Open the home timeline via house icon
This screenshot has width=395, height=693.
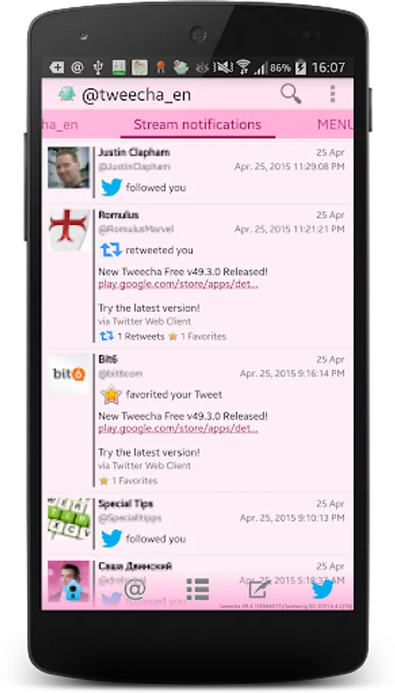pos(74,590)
